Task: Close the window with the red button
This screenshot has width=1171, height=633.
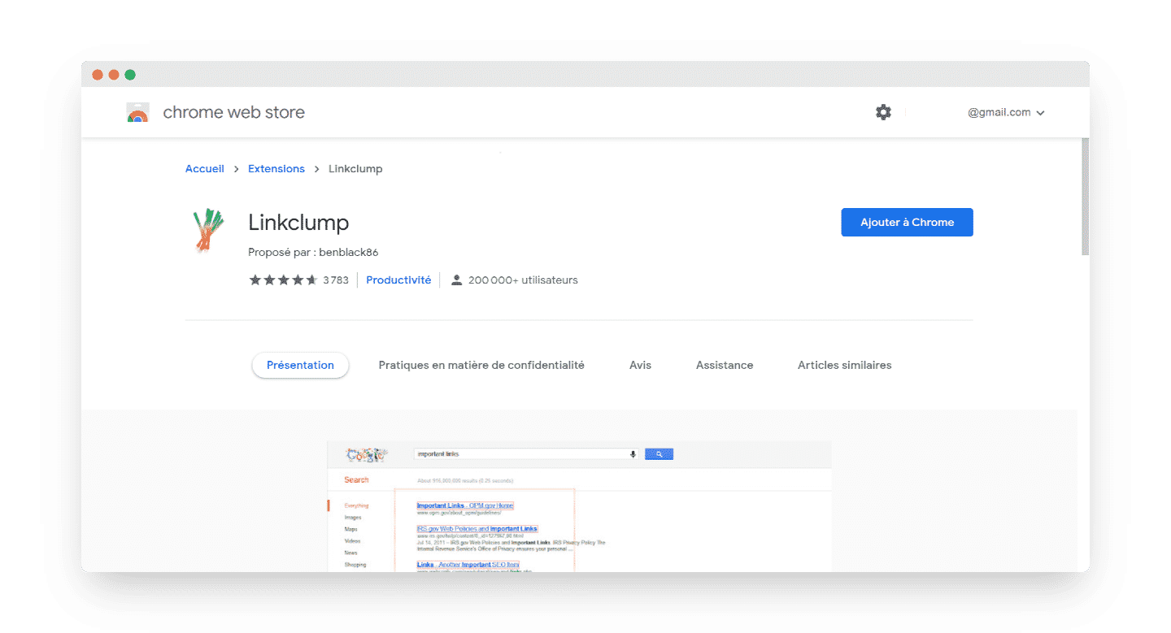Action: [x=98, y=75]
